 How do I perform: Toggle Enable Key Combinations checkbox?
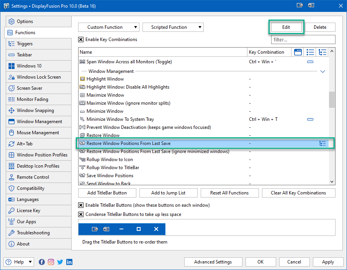coord(81,40)
